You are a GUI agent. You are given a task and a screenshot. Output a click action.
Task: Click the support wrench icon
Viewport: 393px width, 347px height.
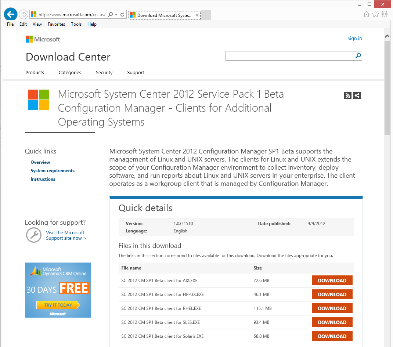click(x=34, y=235)
